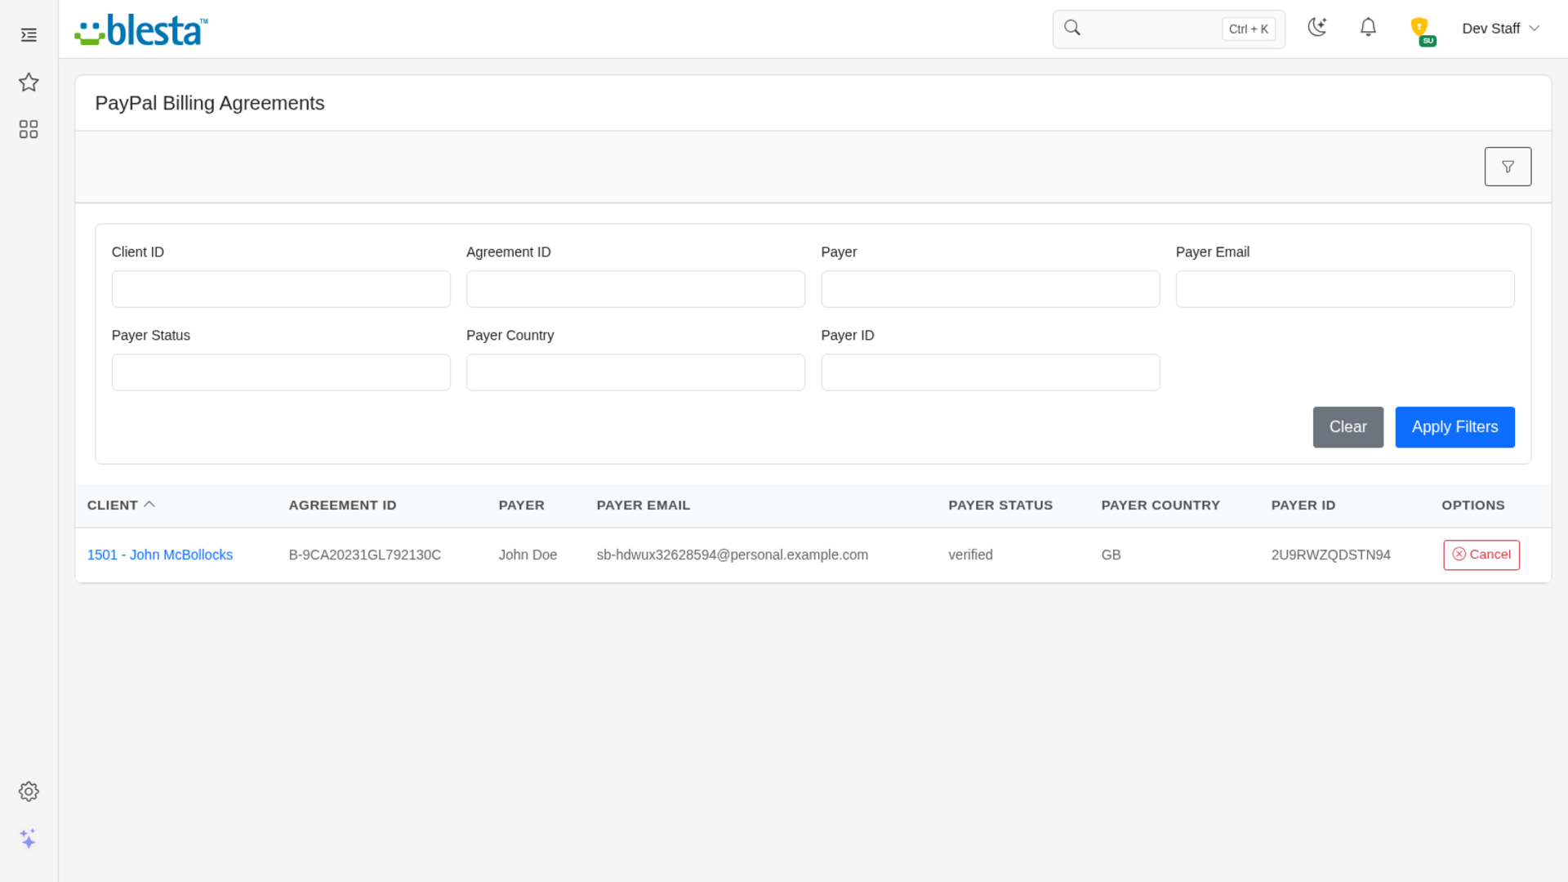Viewport: 1568px width, 882px height.
Task: Open client 1501 - John McBollocks
Action: click(160, 555)
